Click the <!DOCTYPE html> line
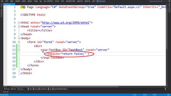171x96 pixels. coord(33,15)
